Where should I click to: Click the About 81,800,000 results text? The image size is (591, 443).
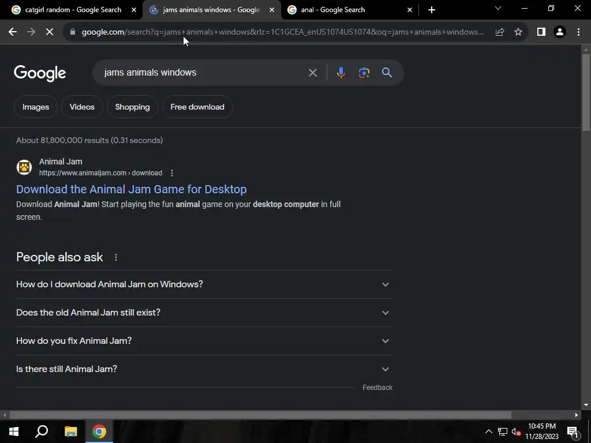coord(89,141)
